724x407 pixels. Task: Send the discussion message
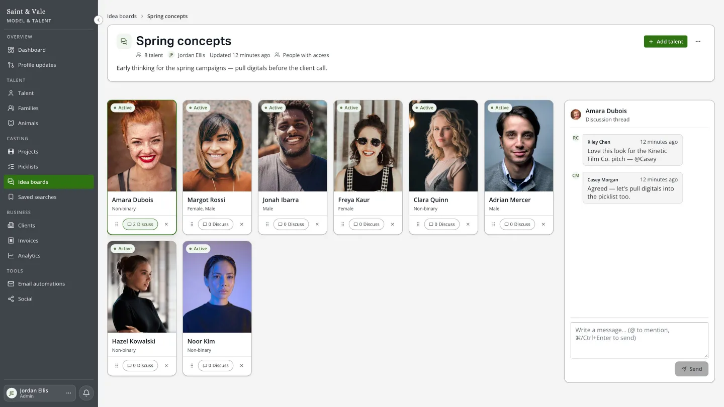[692, 369]
